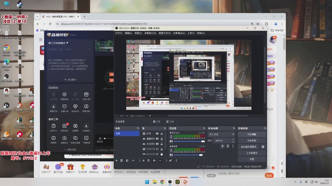Screen dimensions: 332x186
Task: Move the selected source up
Action: pos(160,160)
